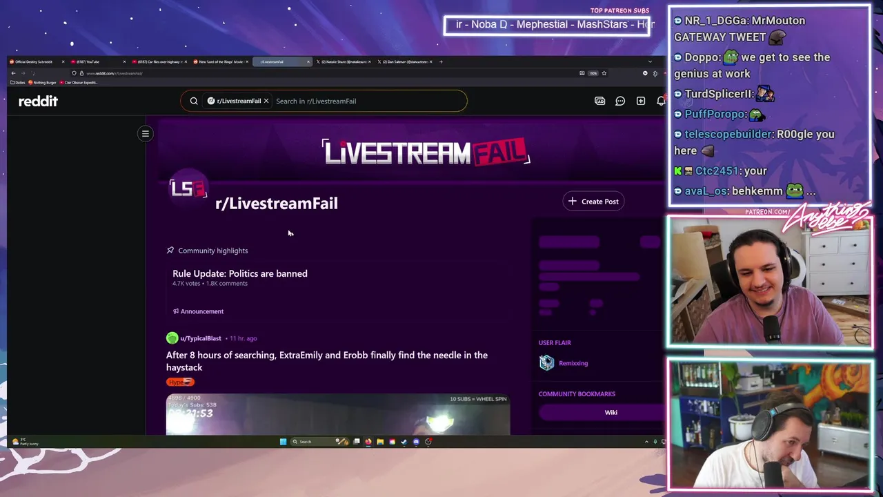Click the plus create icon in Reddit header
Screen dimensions: 883x497
tap(641, 101)
